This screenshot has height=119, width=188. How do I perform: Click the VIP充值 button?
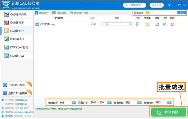point(157,5)
